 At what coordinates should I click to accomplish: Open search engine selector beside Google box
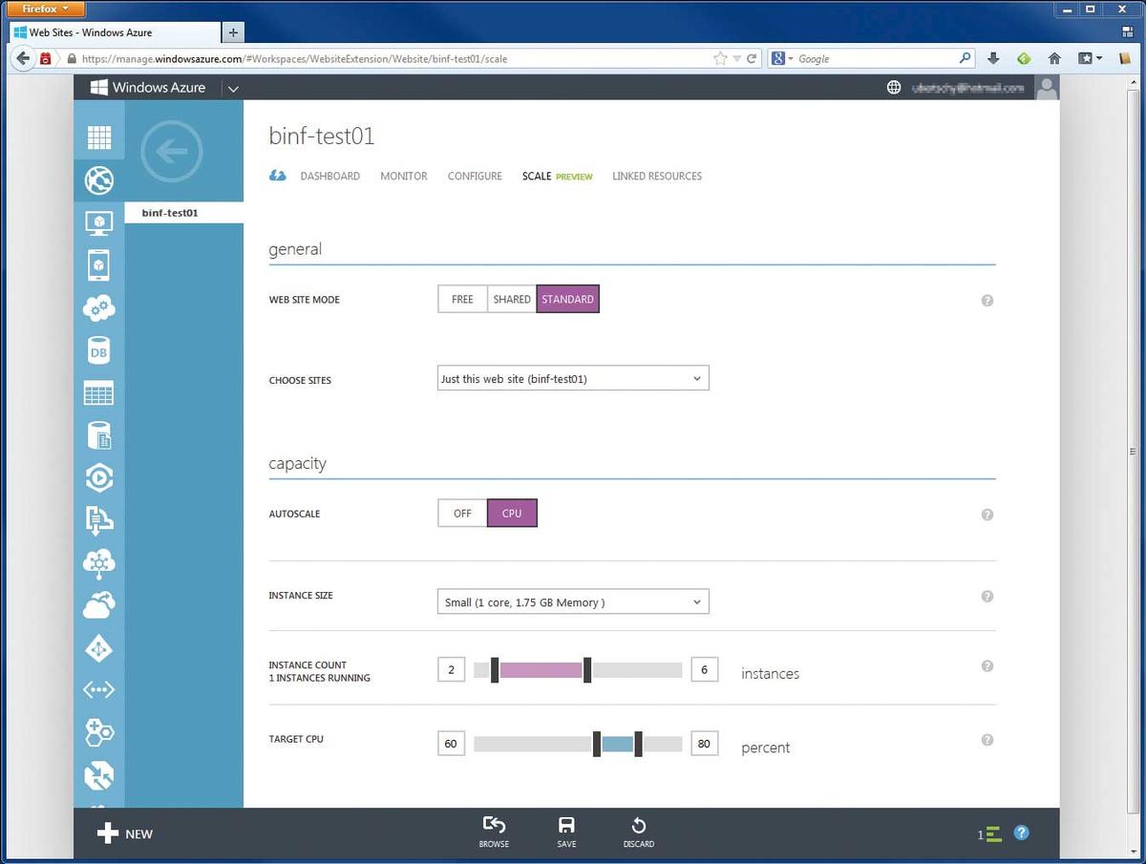tap(783, 58)
